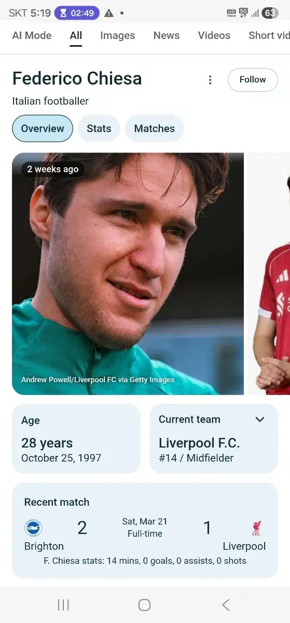The height and width of the screenshot is (623, 290).
Task: Tap the Android back navigation arrow
Action: point(226,605)
